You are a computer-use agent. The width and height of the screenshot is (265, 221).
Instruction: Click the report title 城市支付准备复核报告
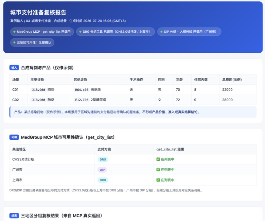pos(38,12)
